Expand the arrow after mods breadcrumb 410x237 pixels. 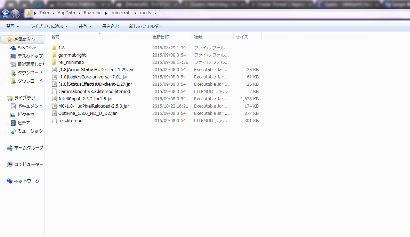155,13
